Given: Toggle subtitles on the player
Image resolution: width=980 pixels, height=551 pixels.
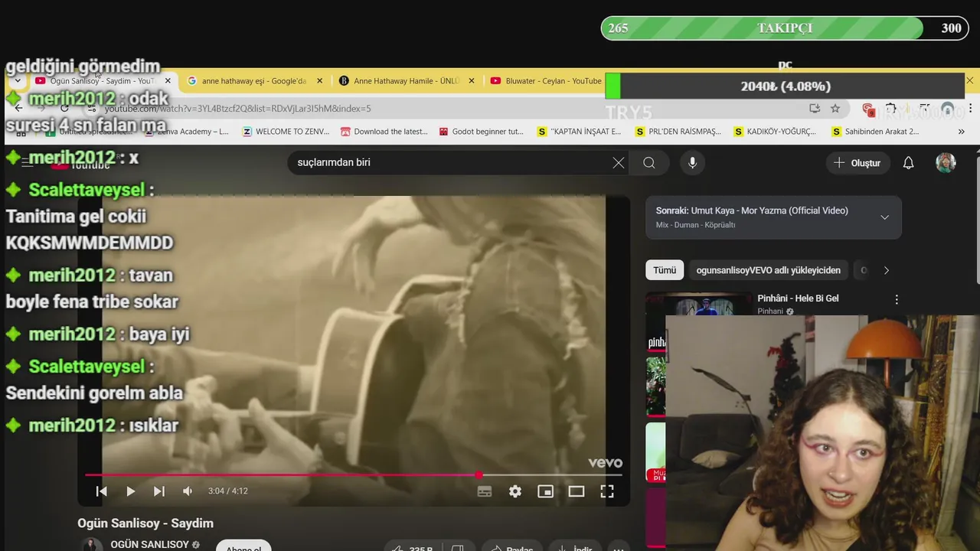Looking at the screenshot, I should tap(485, 491).
